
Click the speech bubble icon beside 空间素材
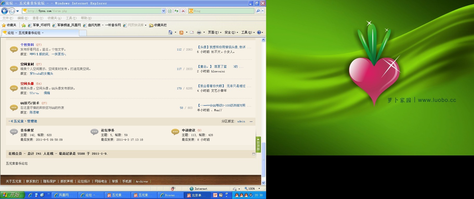(14, 69)
